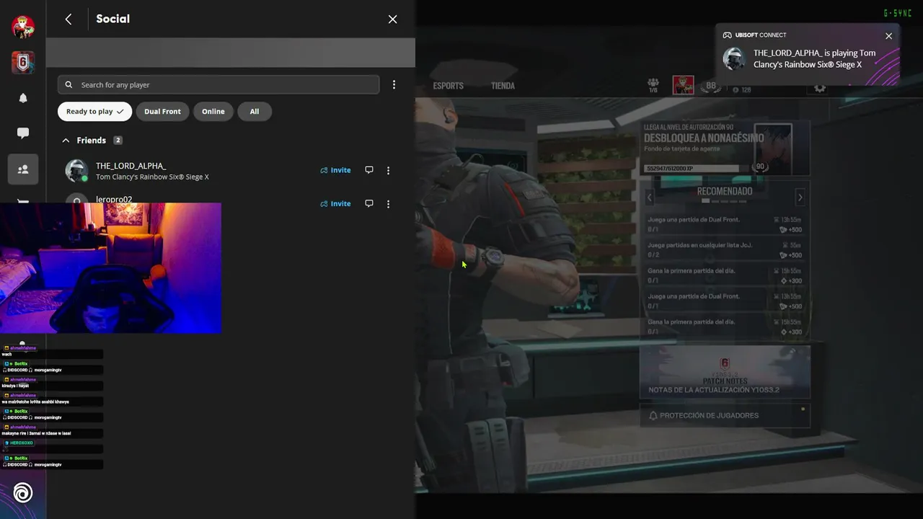Image resolution: width=923 pixels, height=519 pixels.
Task: Click the renown count 128 in header
Action: point(742,90)
